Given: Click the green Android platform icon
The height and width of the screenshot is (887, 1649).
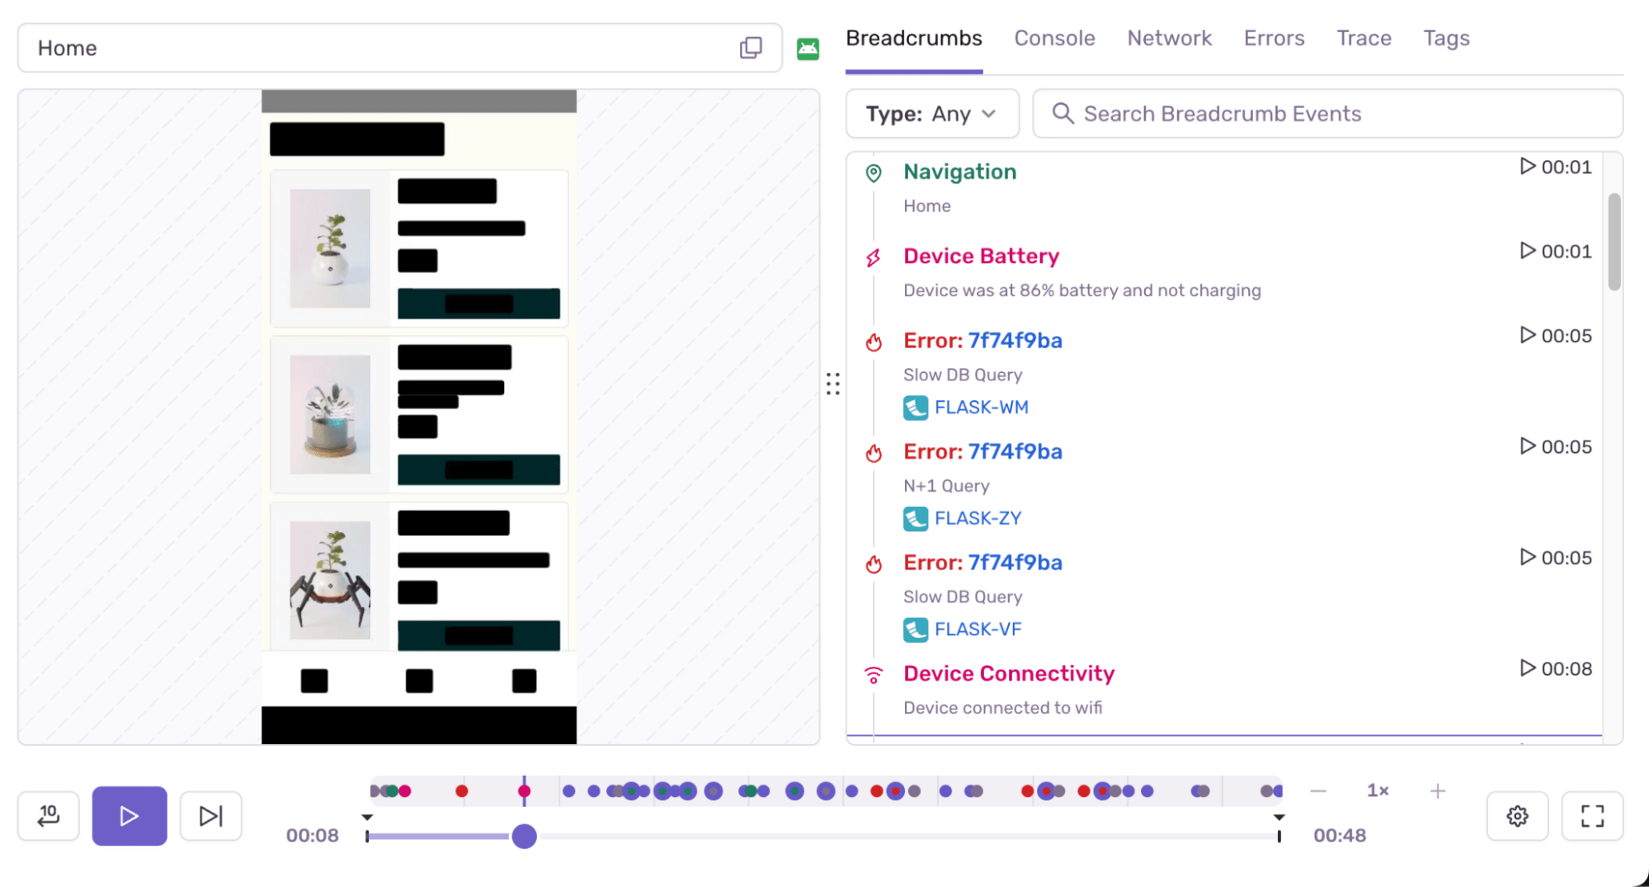Looking at the screenshot, I should [808, 48].
